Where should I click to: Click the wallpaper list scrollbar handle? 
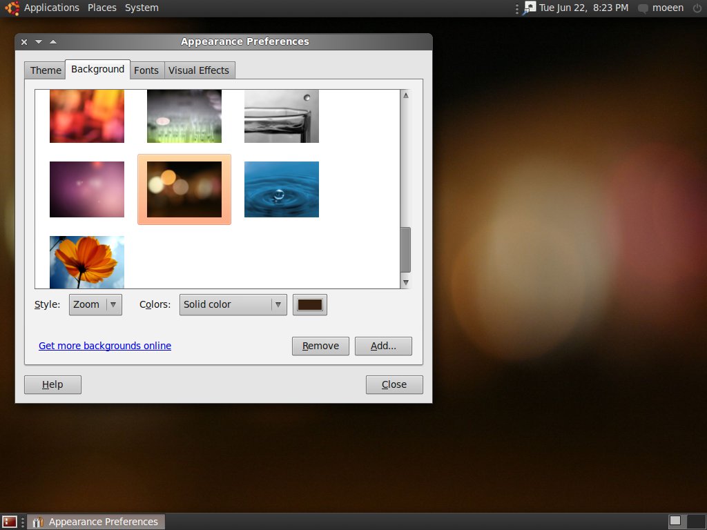point(406,250)
